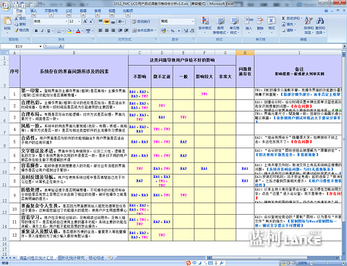Align text left
The image size is (347, 266).
101,30
